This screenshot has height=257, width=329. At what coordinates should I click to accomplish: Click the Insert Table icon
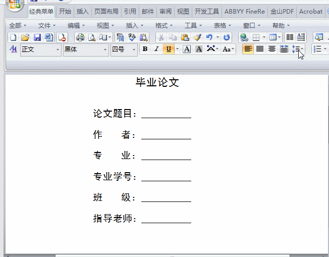point(273,37)
